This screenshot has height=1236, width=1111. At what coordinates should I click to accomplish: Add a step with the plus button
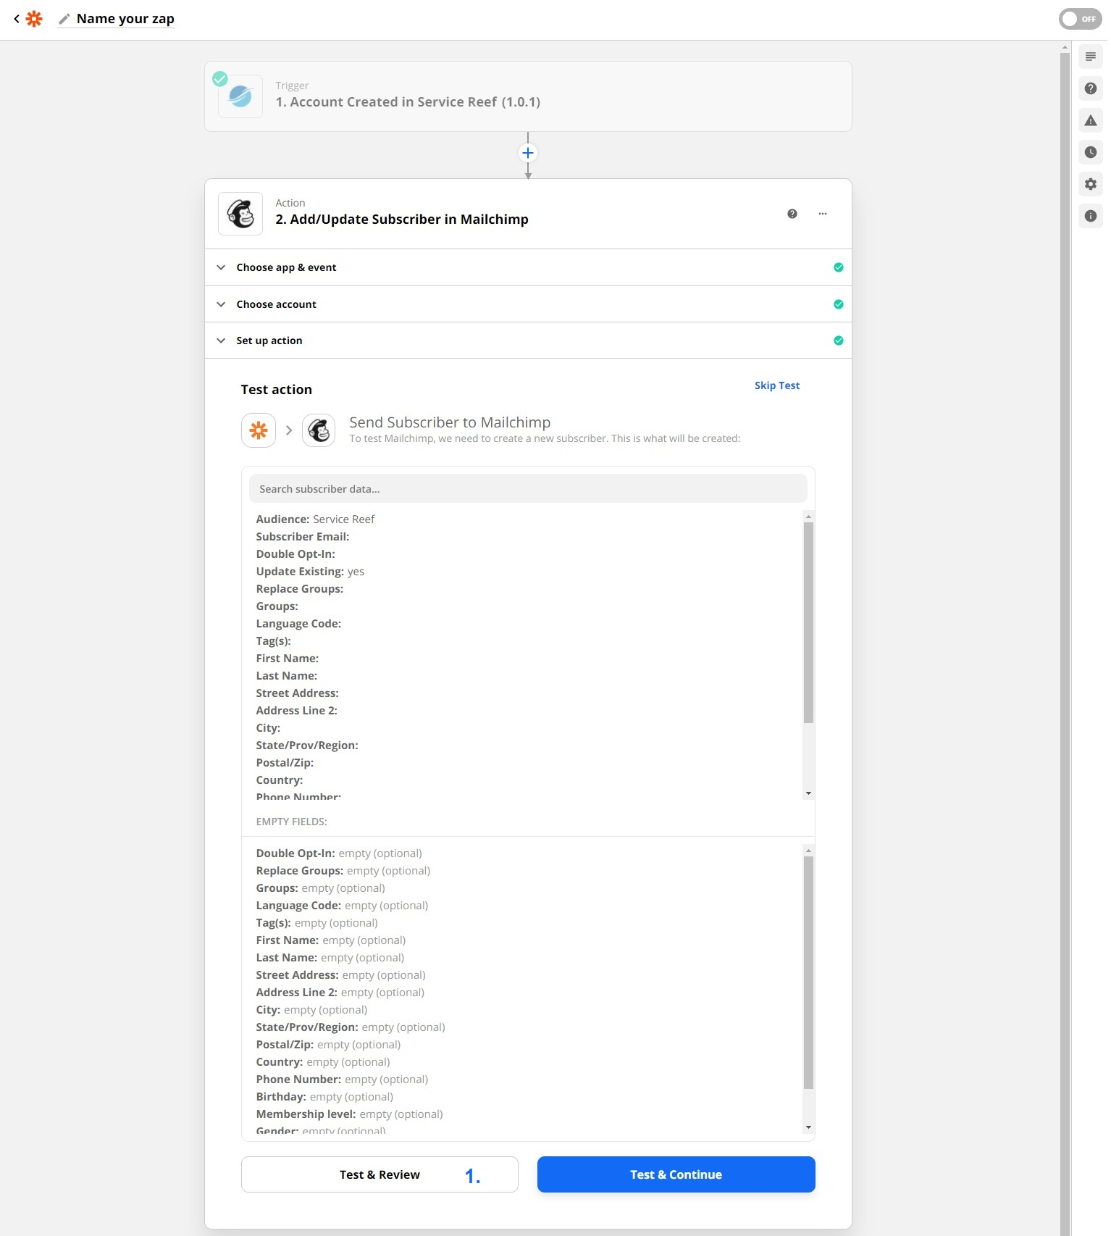528,153
